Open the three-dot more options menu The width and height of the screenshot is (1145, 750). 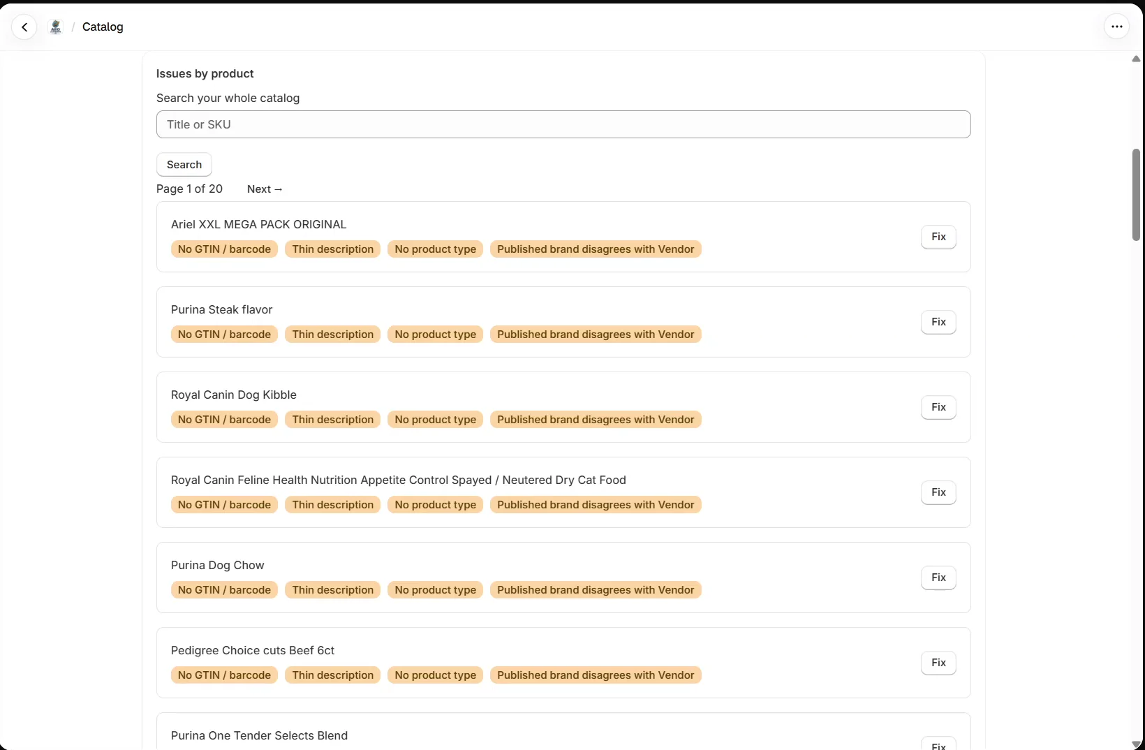[x=1116, y=27]
